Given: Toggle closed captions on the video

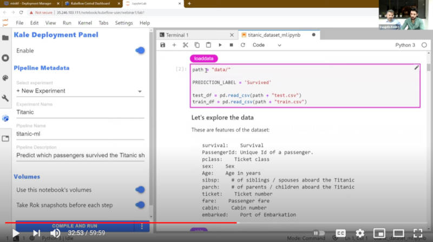Looking at the screenshot, I should pos(340,233).
